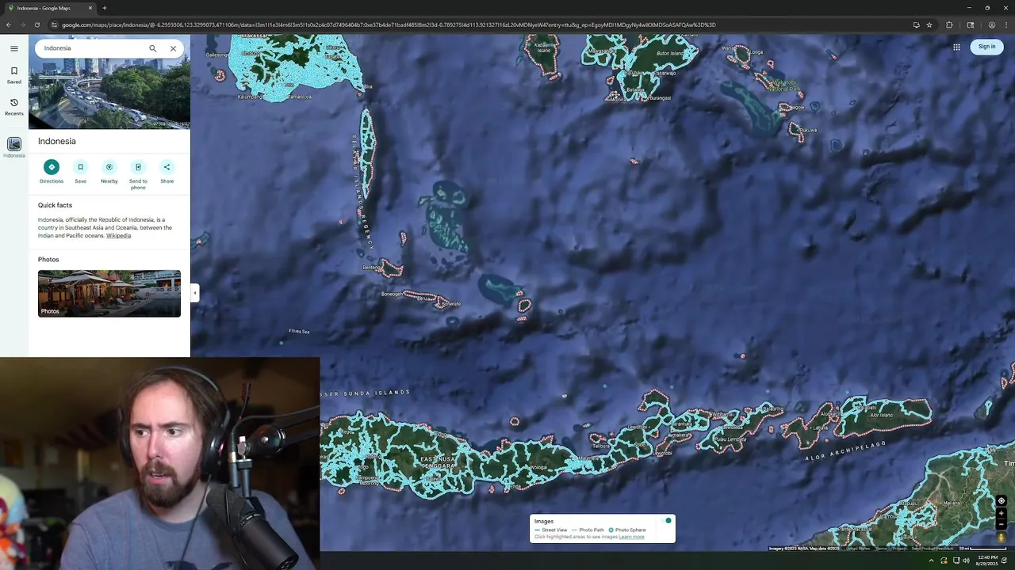1015x570 pixels.
Task: Show hidden system tray icons
Action: (x=931, y=560)
